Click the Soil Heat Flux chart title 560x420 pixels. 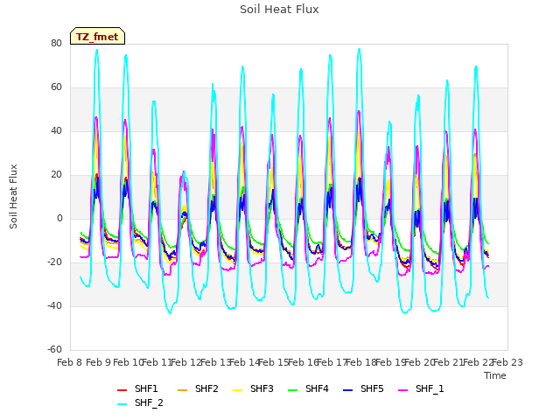click(x=279, y=10)
